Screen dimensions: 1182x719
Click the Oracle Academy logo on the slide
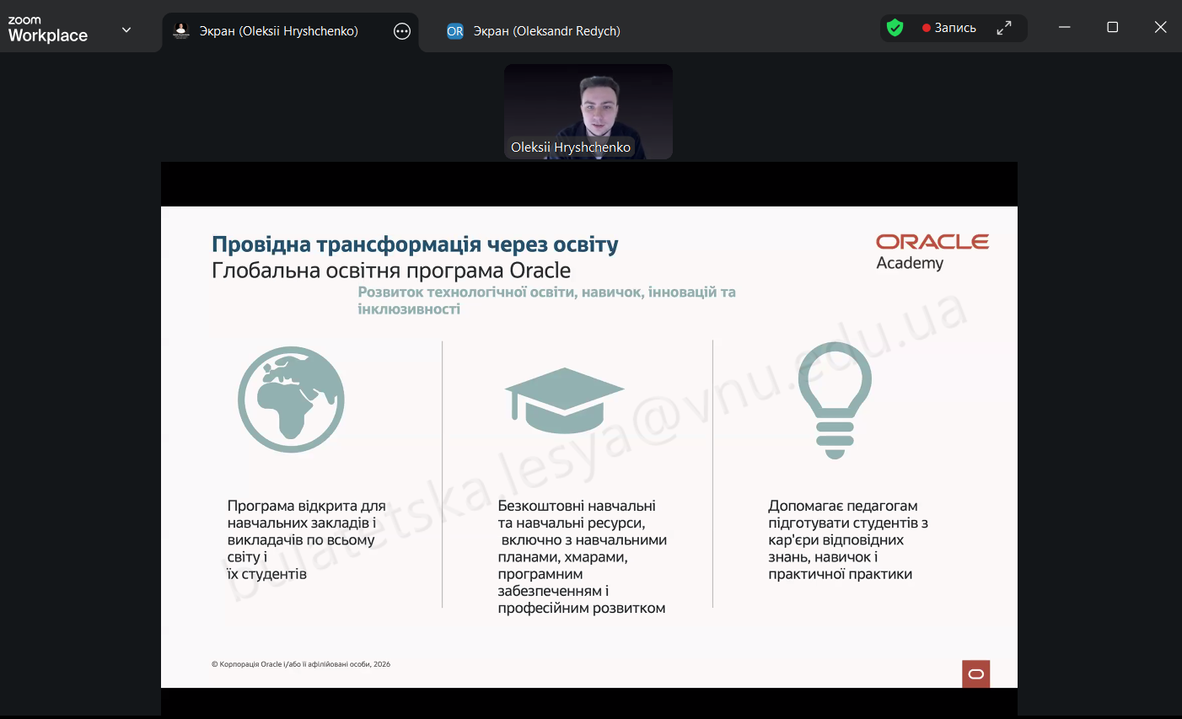click(x=932, y=252)
